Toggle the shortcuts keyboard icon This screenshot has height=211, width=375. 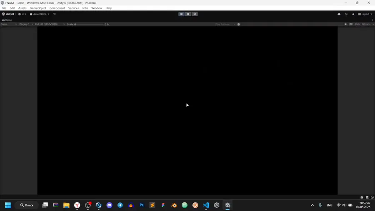(351, 25)
